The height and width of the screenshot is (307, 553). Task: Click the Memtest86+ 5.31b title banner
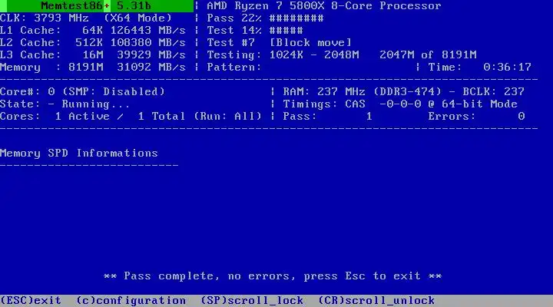pos(96,6)
